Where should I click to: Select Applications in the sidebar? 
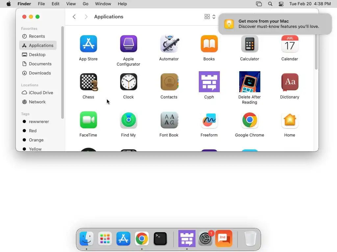38,45
